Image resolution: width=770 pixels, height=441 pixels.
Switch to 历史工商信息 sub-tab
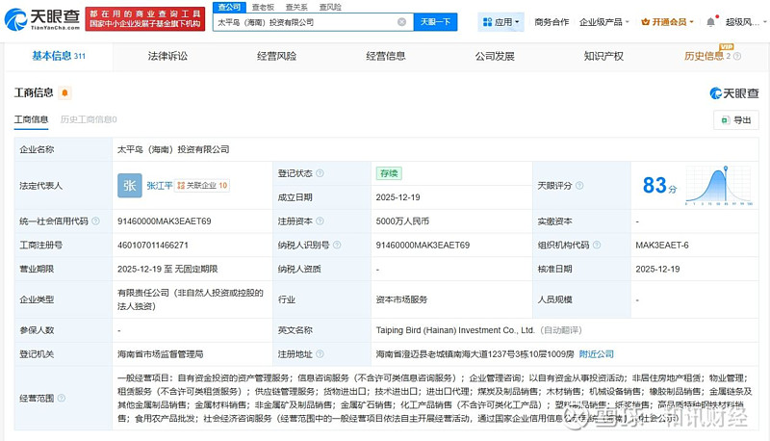(x=88, y=119)
